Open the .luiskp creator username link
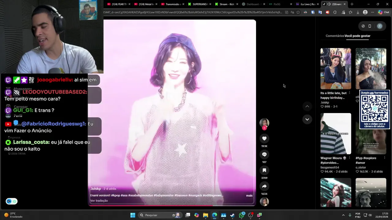 pyautogui.click(x=96, y=189)
